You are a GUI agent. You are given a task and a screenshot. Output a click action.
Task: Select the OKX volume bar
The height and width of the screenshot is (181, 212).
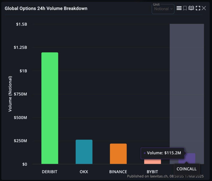pyautogui.click(x=84, y=151)
